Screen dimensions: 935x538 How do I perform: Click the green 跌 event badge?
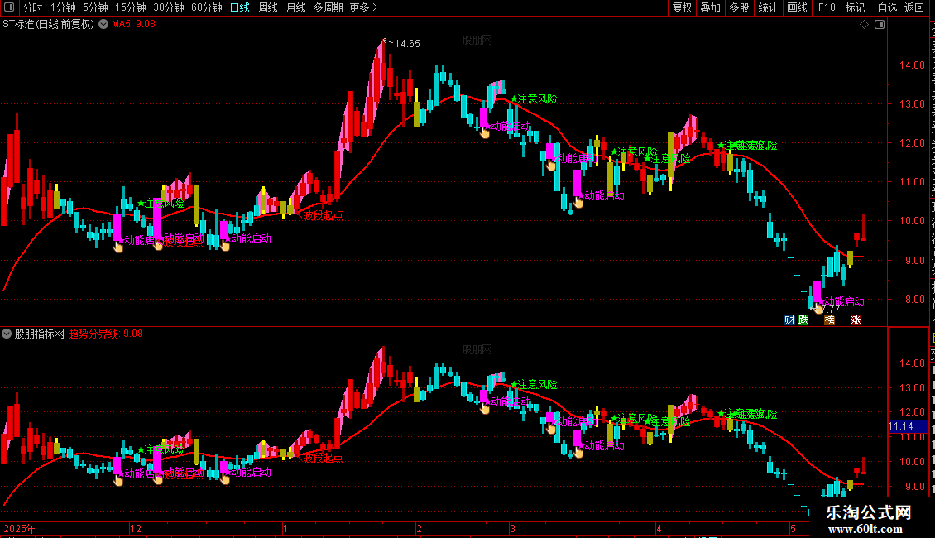(803, 320)
